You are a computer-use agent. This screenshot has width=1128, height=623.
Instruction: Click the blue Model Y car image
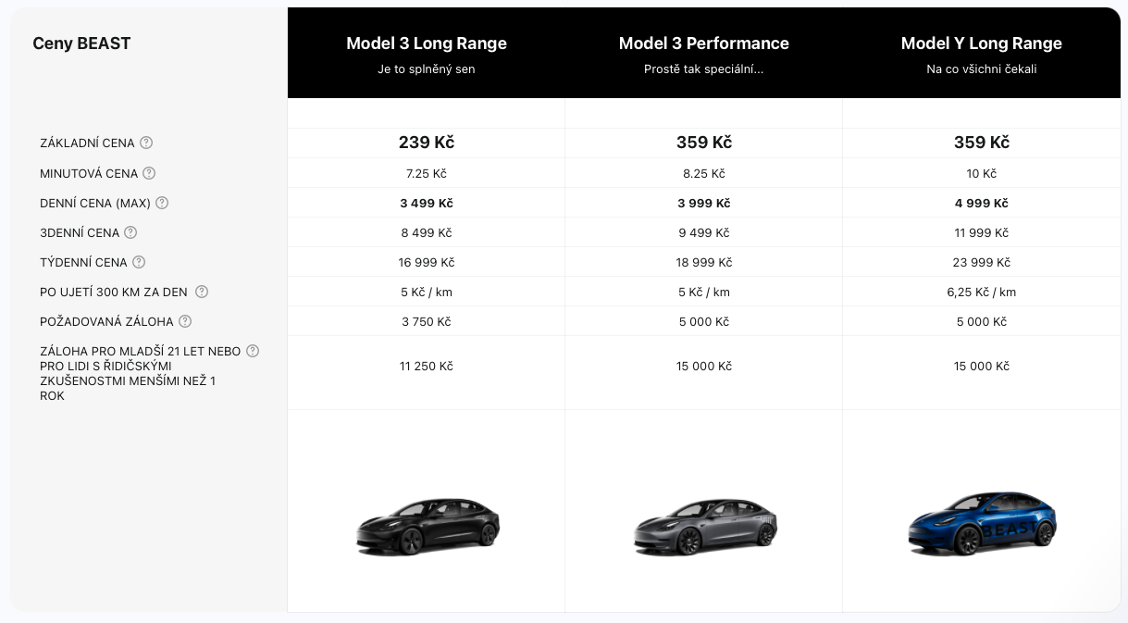[x=982, y=524]
